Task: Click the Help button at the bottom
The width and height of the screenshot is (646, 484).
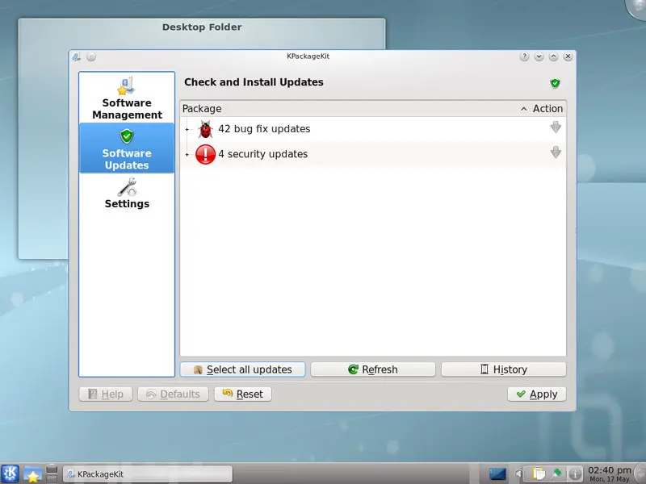Action: (x=106, y=394)
